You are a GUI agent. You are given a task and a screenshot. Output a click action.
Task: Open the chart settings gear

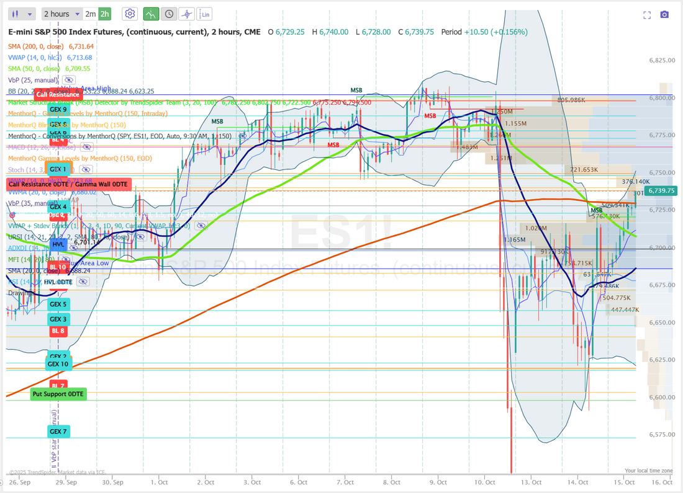(x=130, y=14)
